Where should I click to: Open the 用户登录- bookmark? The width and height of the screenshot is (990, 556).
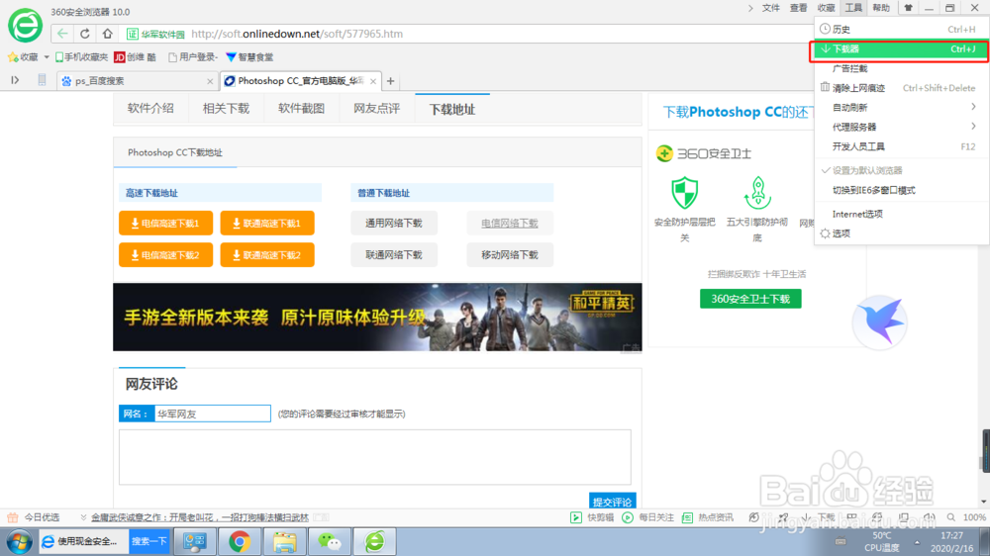193,56
